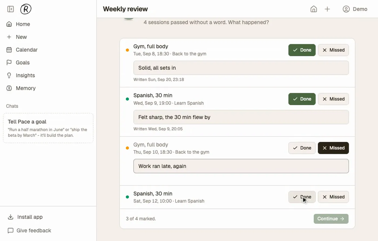
Task: Click the plus icon in top bar
Action: coord(327,9)
